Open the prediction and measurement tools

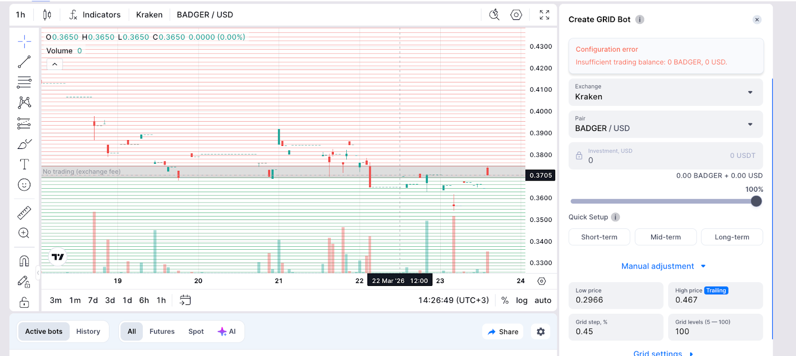click(x=24, y=123)
